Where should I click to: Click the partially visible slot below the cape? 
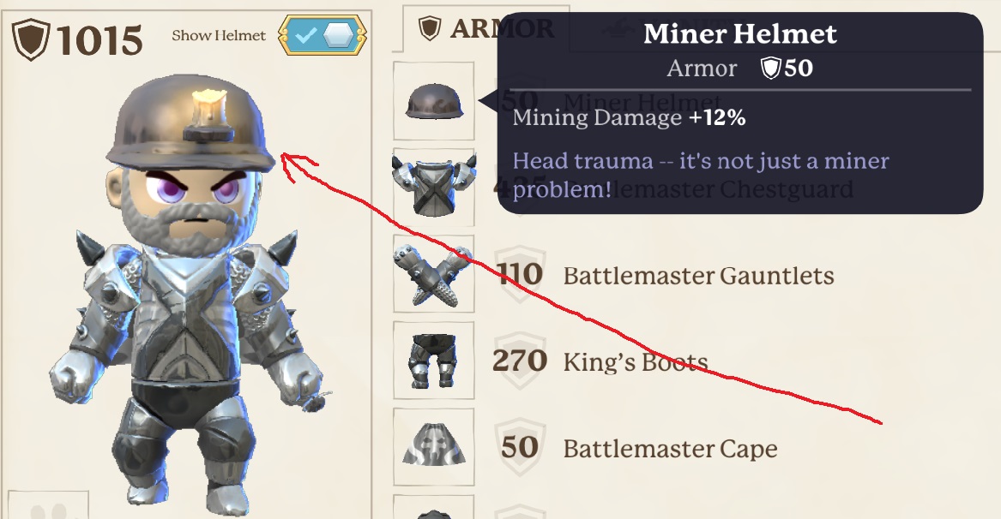tap(433, 507)
